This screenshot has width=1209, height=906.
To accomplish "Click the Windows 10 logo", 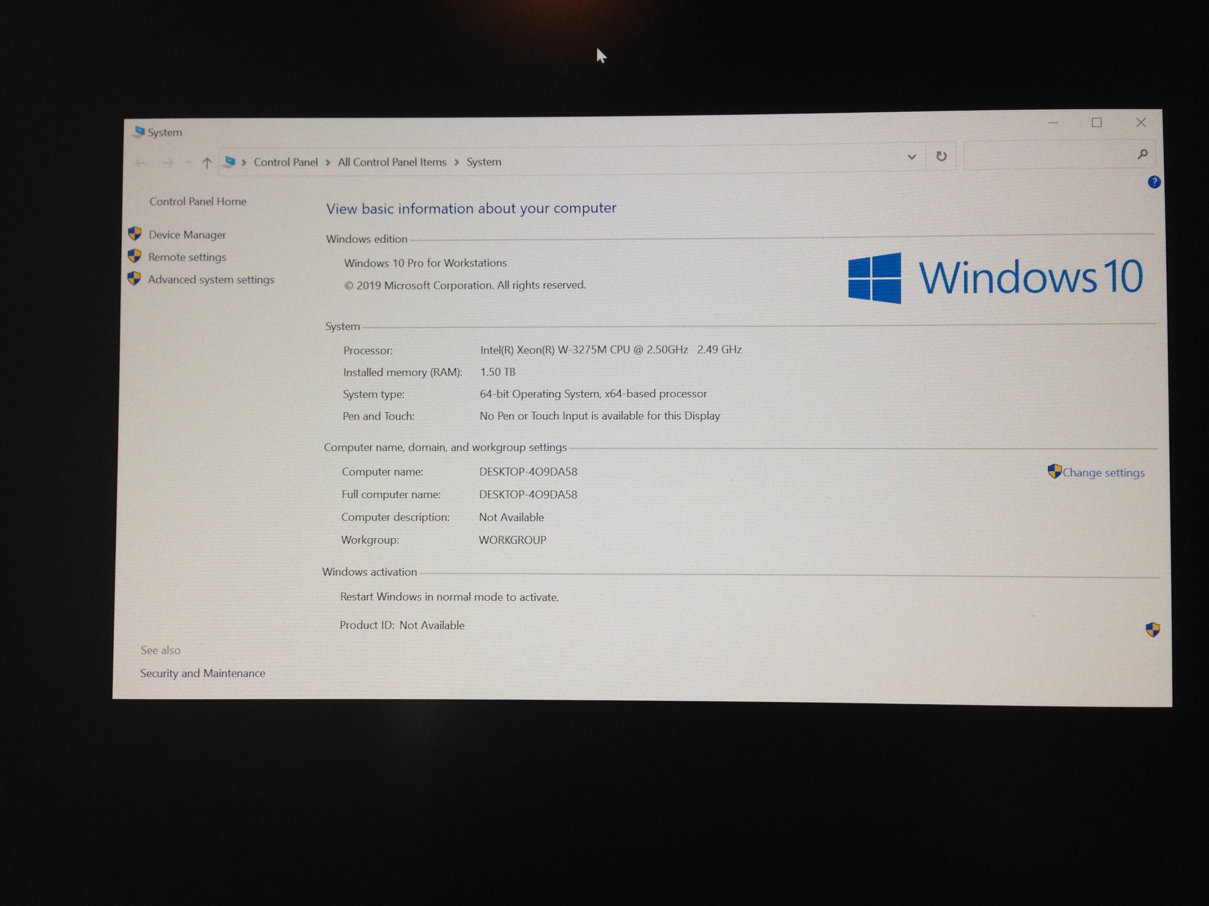I will click(x=994, y=277).
